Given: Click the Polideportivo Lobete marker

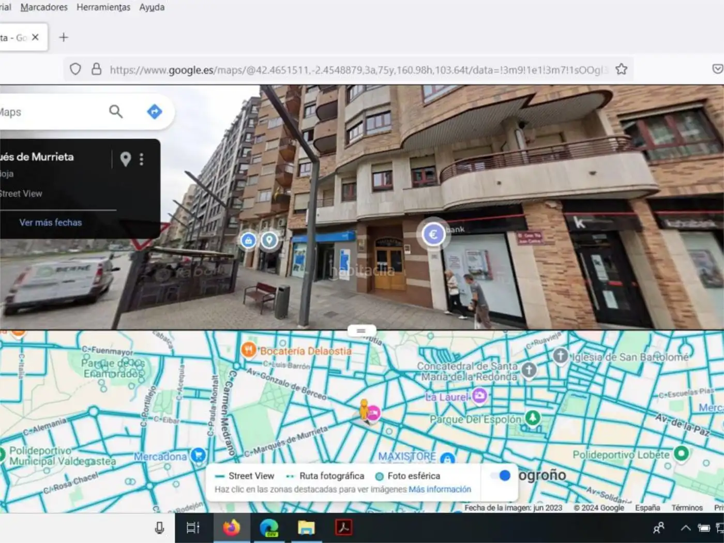Looking at the screenshot, I should (681, 454).
